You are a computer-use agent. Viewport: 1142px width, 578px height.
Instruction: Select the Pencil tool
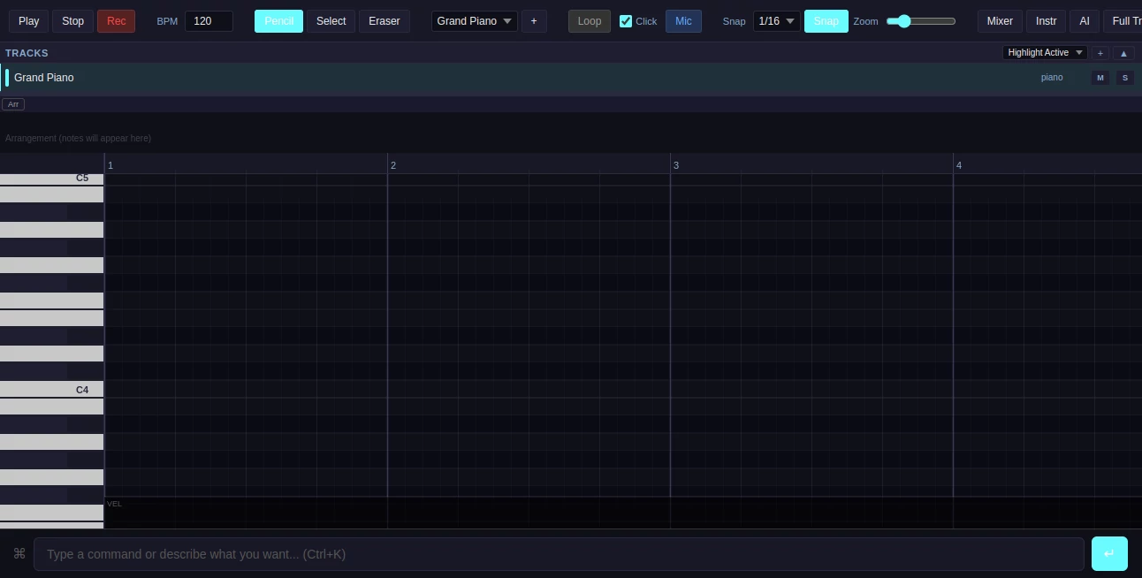278,21
